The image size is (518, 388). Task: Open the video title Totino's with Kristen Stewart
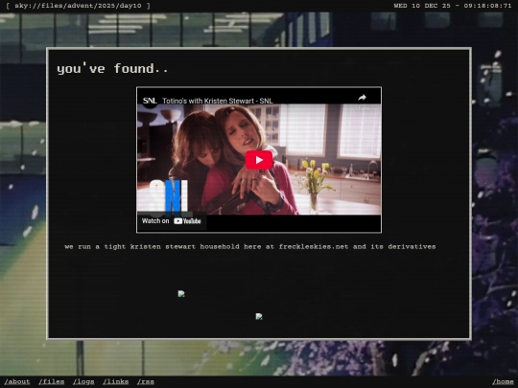[x=218, y=101]
